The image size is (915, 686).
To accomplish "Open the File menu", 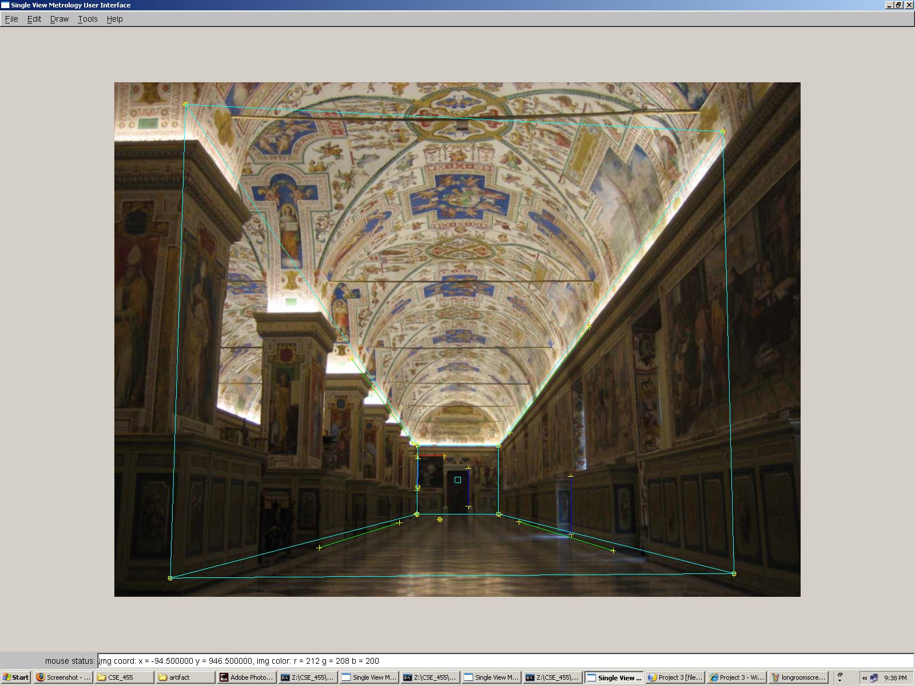I will point(11,19).
